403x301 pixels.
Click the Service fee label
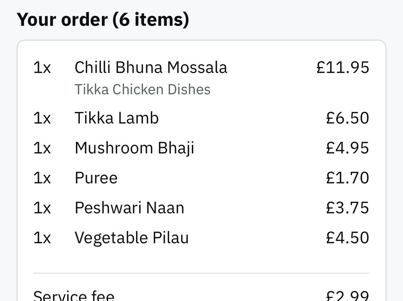(74, 296)
